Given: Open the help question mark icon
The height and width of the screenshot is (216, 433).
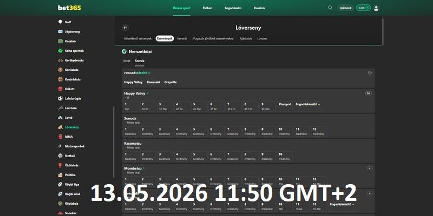Looking at the screenshot, I should pos(370,73).
